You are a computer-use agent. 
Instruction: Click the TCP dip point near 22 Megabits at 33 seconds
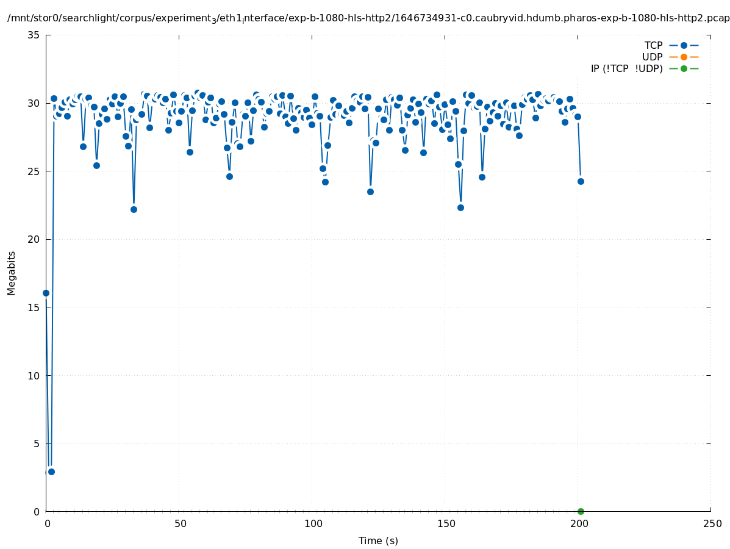134,209
